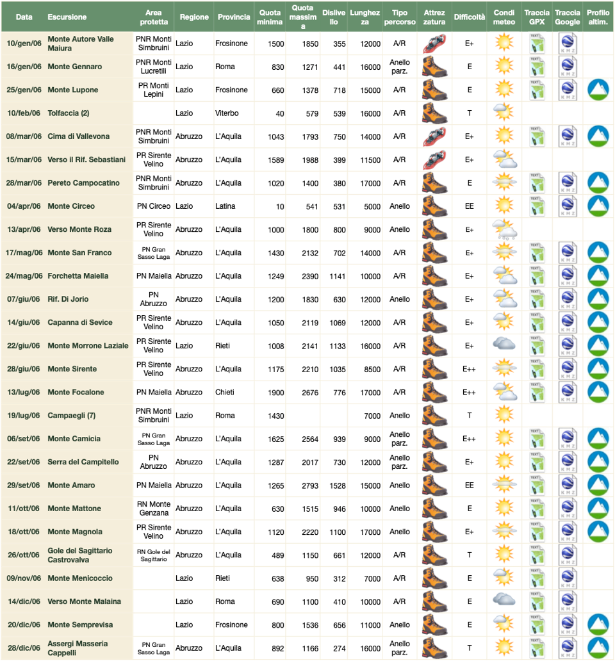Open the Verso Monte Roza excursion link
The image size is (615, 661).
click(x=79, y=229)
